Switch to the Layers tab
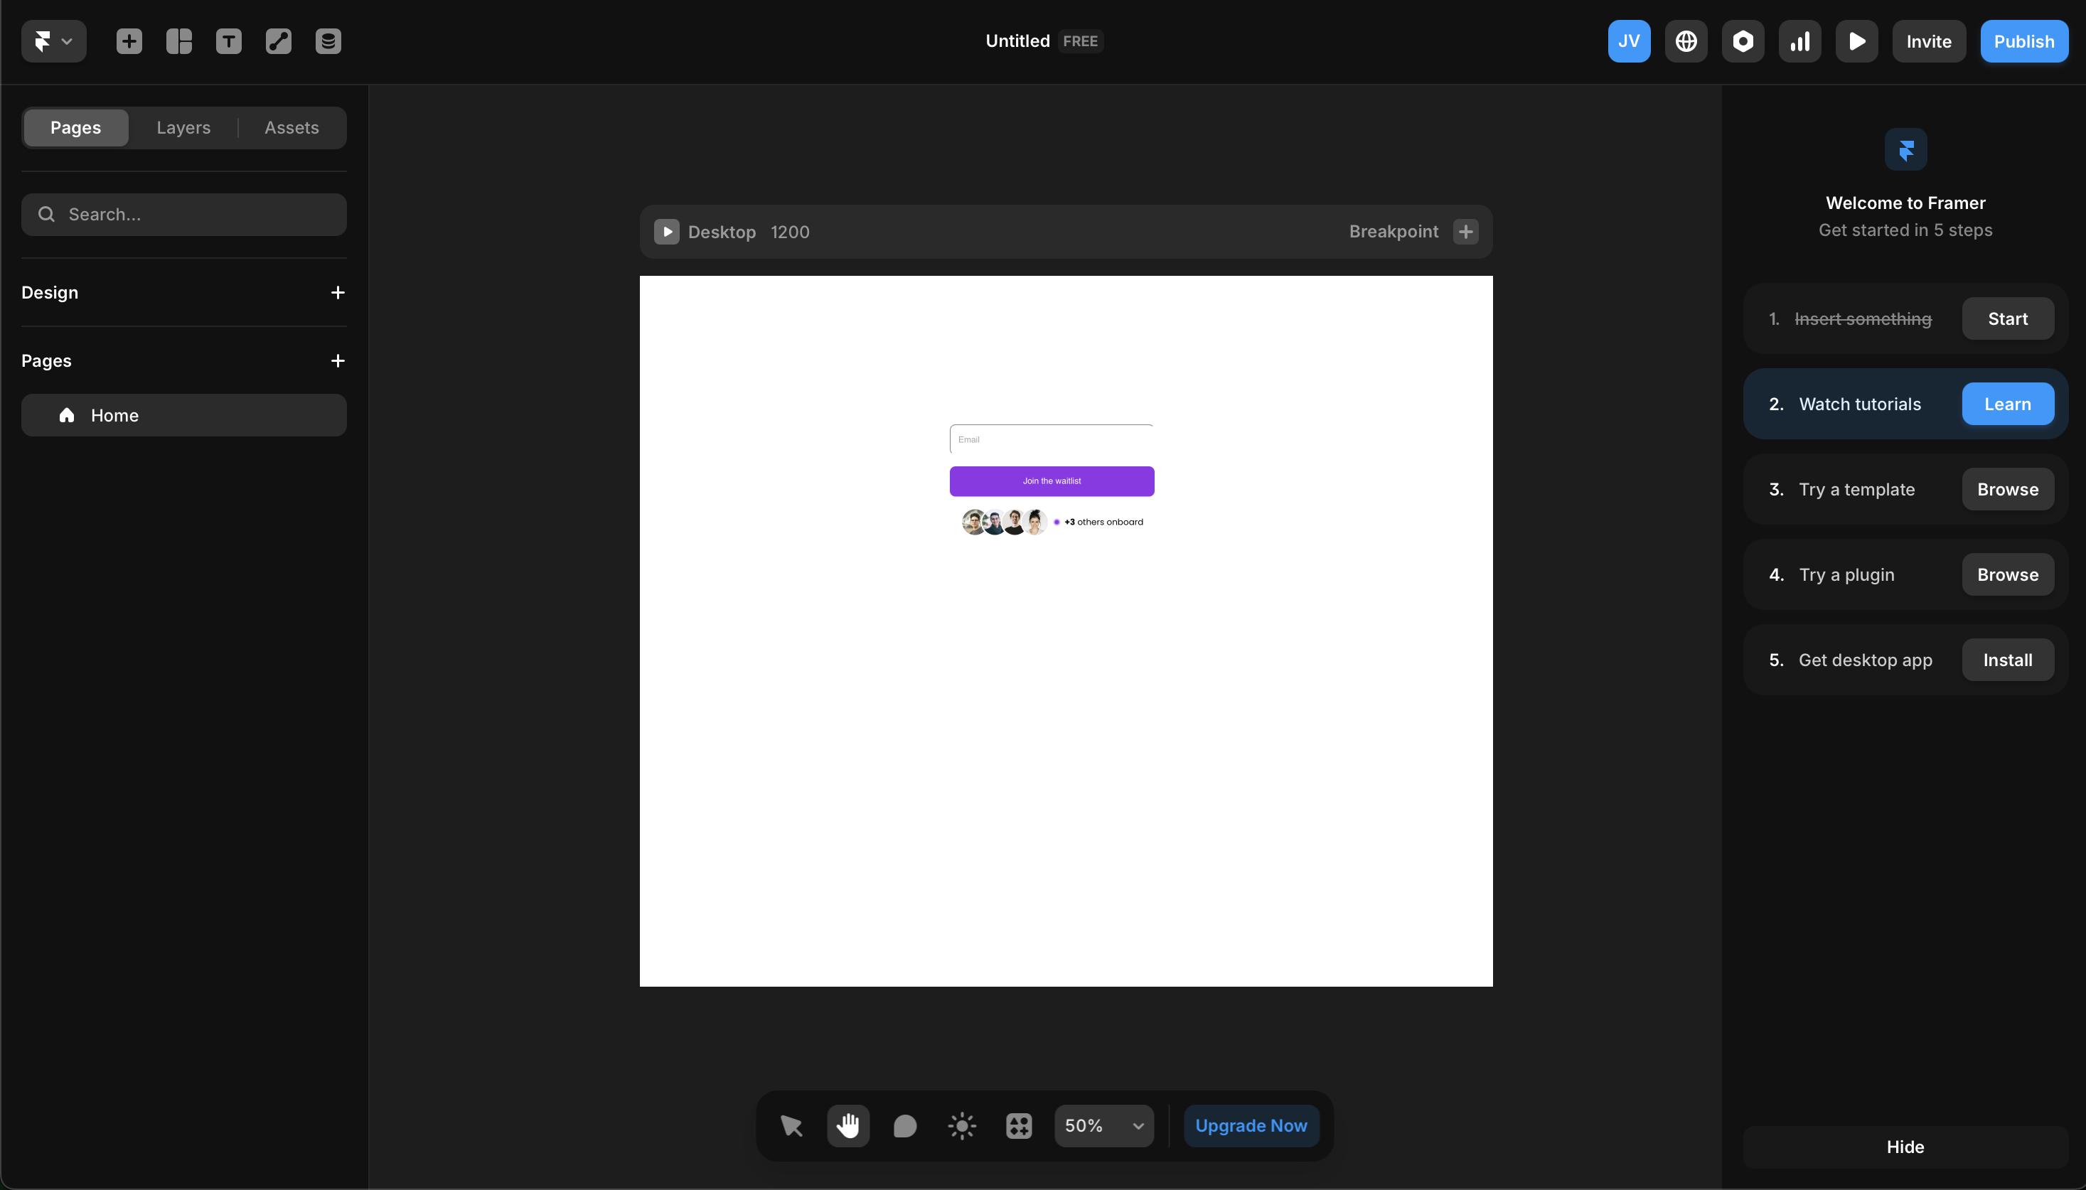Viewport: 2086px width, 1190px height. 183,127
